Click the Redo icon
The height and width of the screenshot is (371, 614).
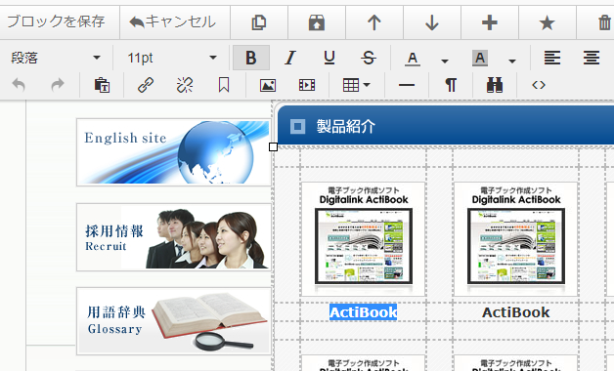click(x=58, y=84)
